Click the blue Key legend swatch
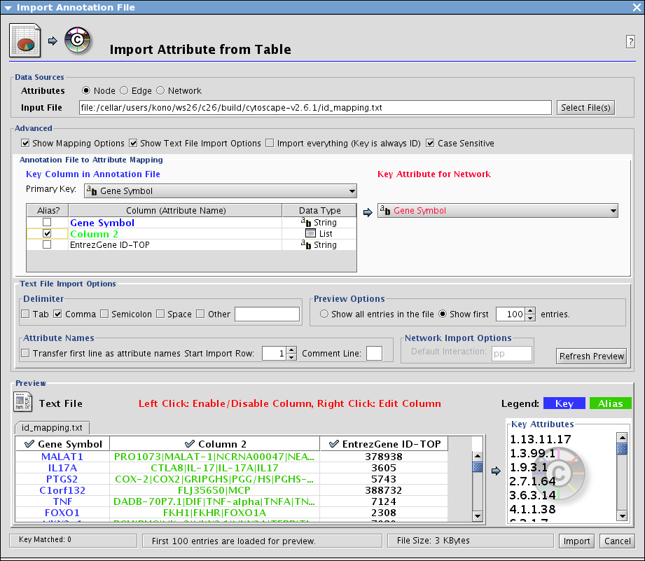 point(564,403)
